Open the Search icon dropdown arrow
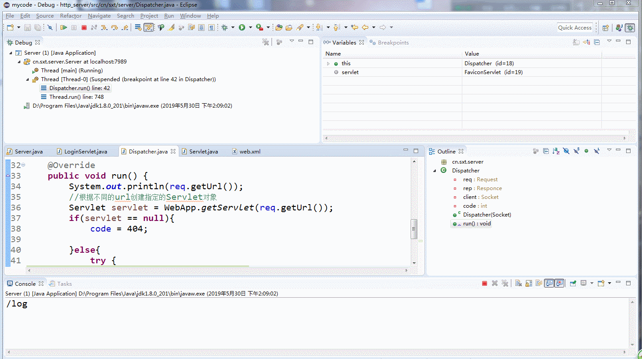The width and height of the screenshot is (642, 359). [x=308, y=27]
